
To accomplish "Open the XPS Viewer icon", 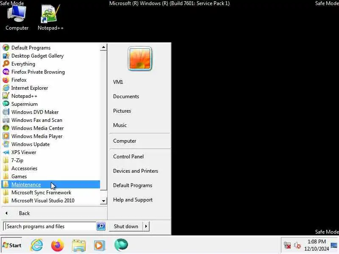I will 6,152.
